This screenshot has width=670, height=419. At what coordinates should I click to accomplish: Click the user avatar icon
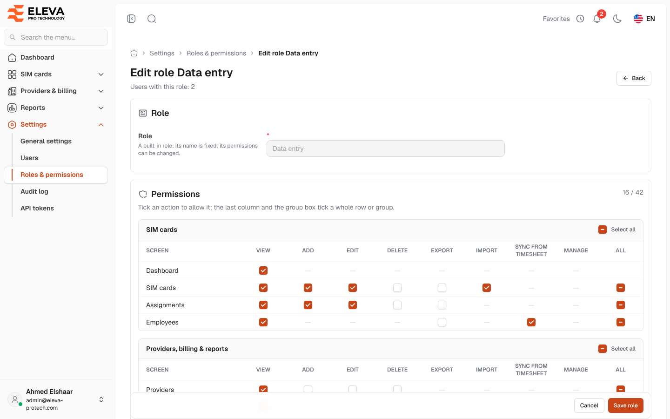coord(15,399)
